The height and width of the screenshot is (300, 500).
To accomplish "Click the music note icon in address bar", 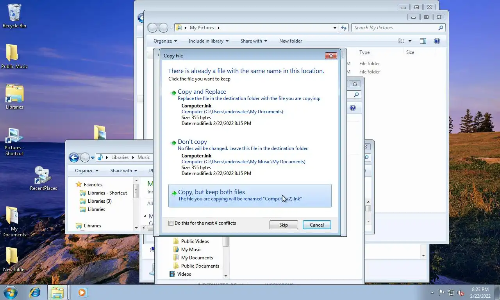I will pos(100,157).
